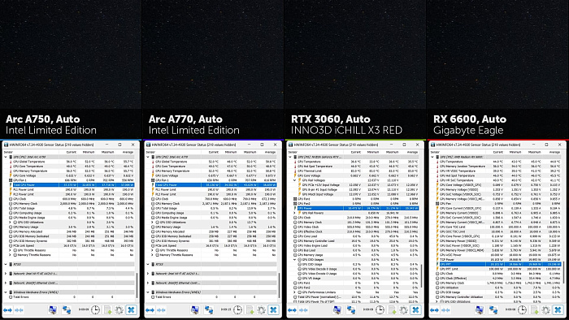The image size is (569, 320).
Task: Click the network connection icon in RX 6600 window
Action: [x=493, y=310]
